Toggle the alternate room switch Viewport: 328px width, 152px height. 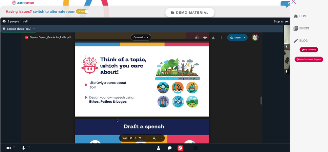82,11
